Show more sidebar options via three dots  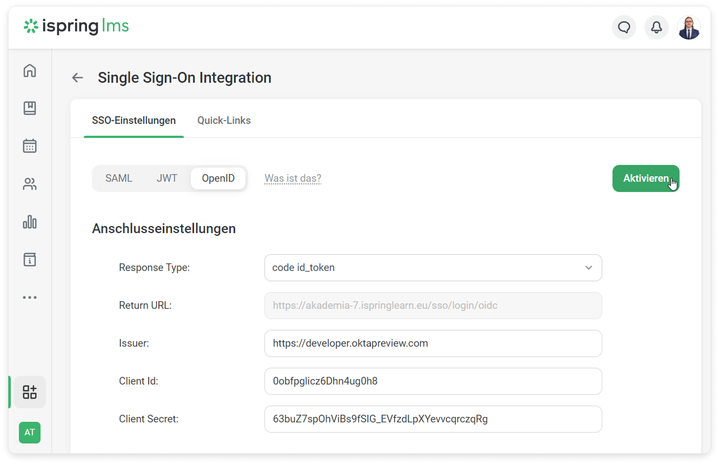click(x=30, y=297)
